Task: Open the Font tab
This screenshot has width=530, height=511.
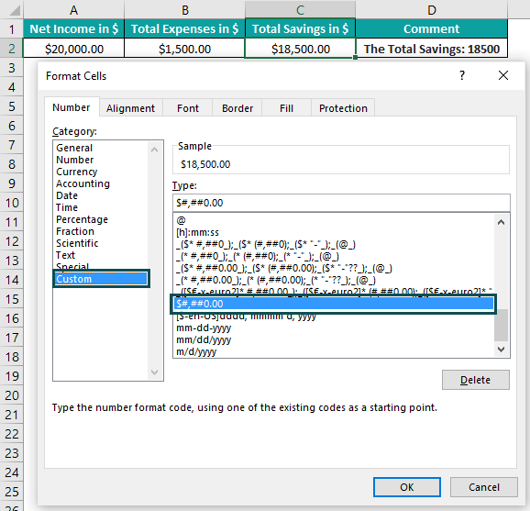Action: pos(188,108)
